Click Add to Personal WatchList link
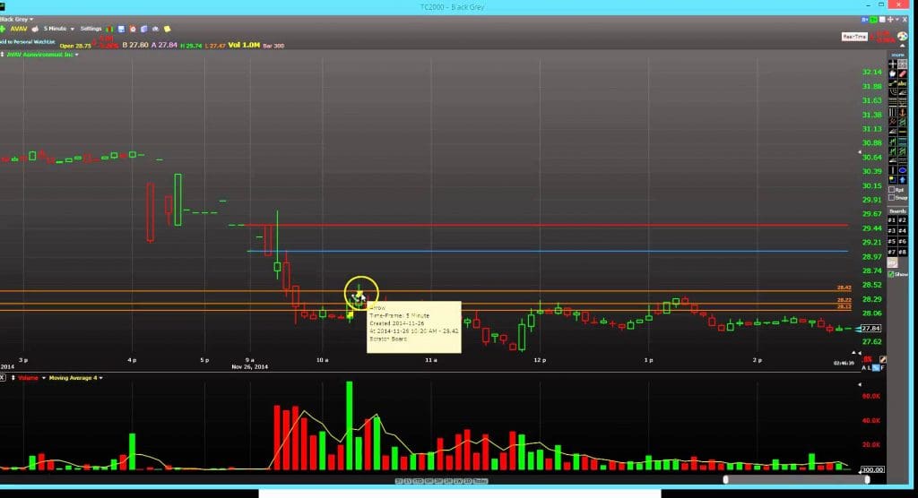 [28, 42]
